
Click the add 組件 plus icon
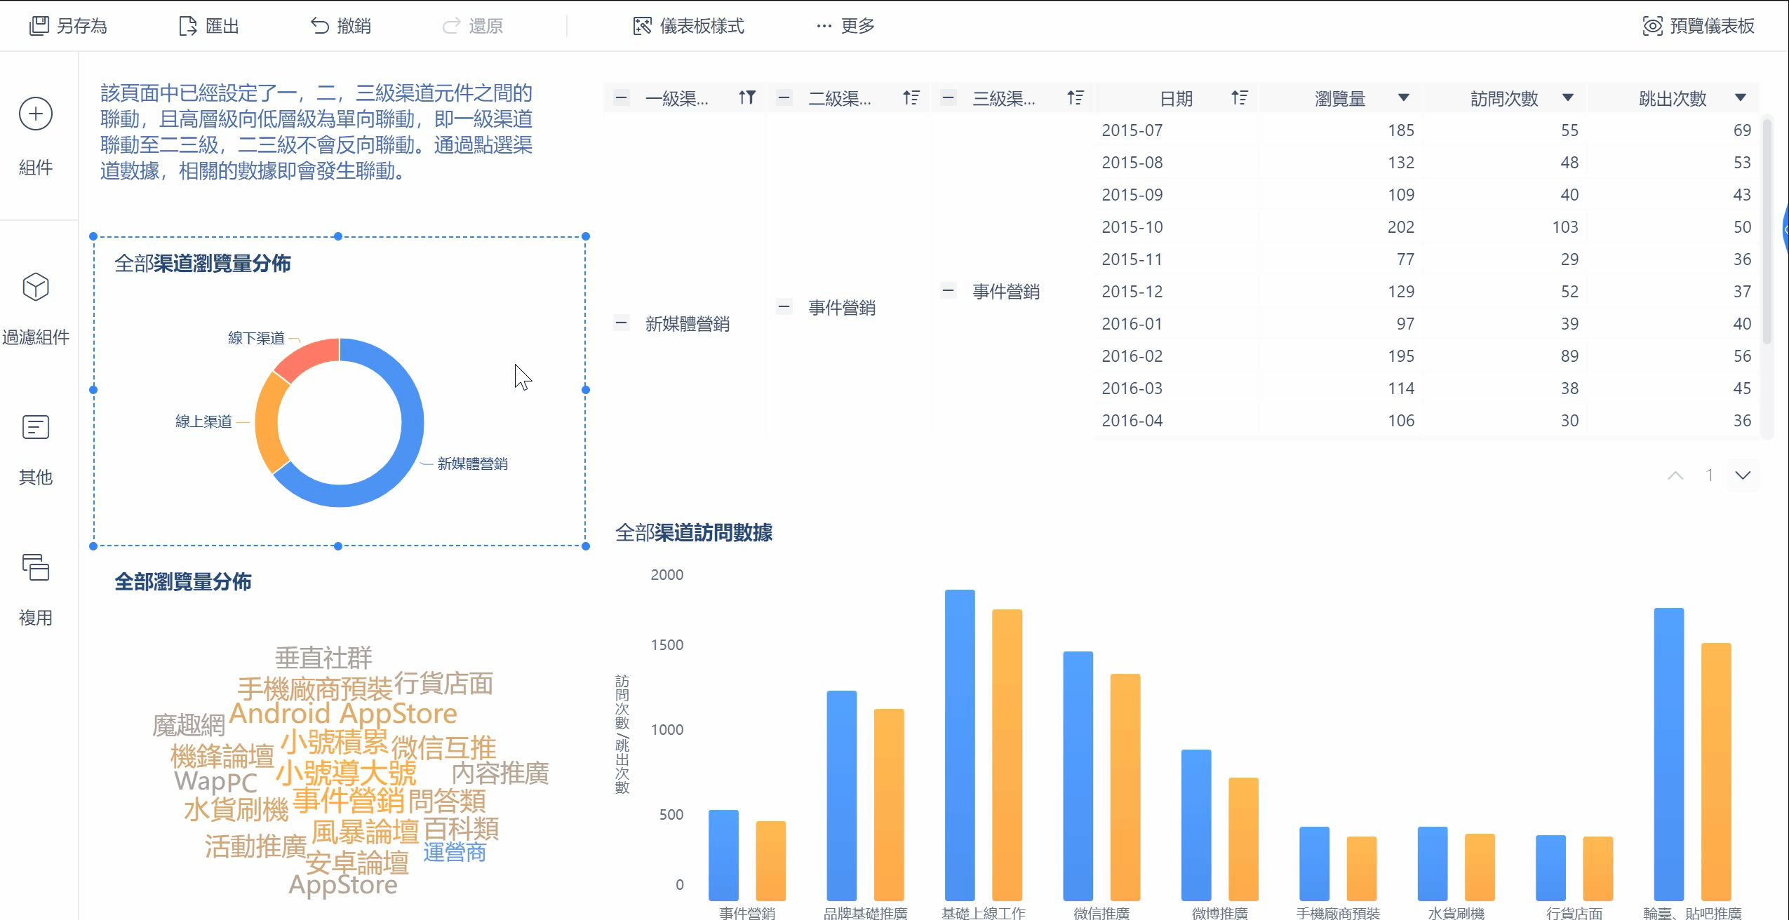click(35, 114)
